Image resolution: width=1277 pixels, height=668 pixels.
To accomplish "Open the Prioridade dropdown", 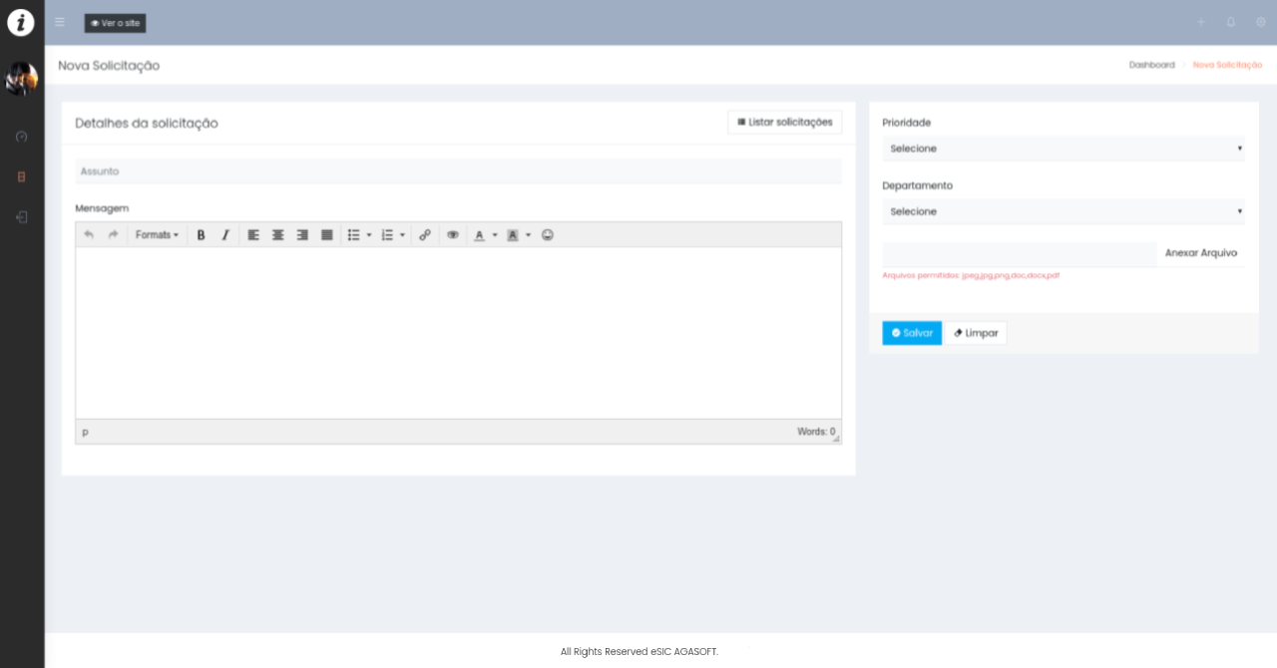I will tap(1063, 149).
